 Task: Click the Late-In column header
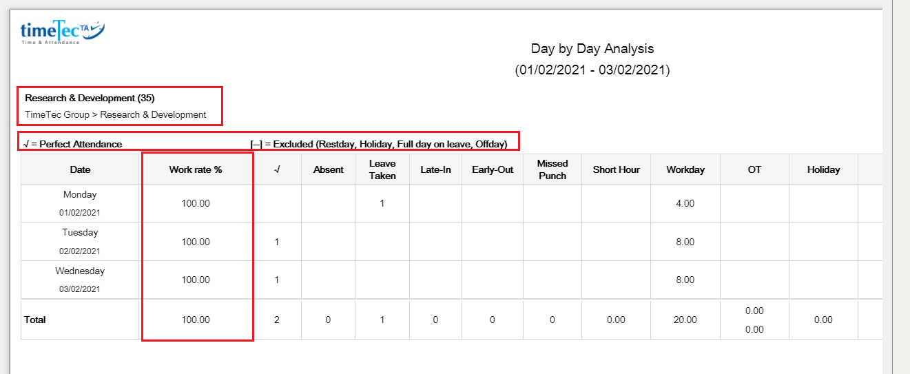click(x=435, y=169)
